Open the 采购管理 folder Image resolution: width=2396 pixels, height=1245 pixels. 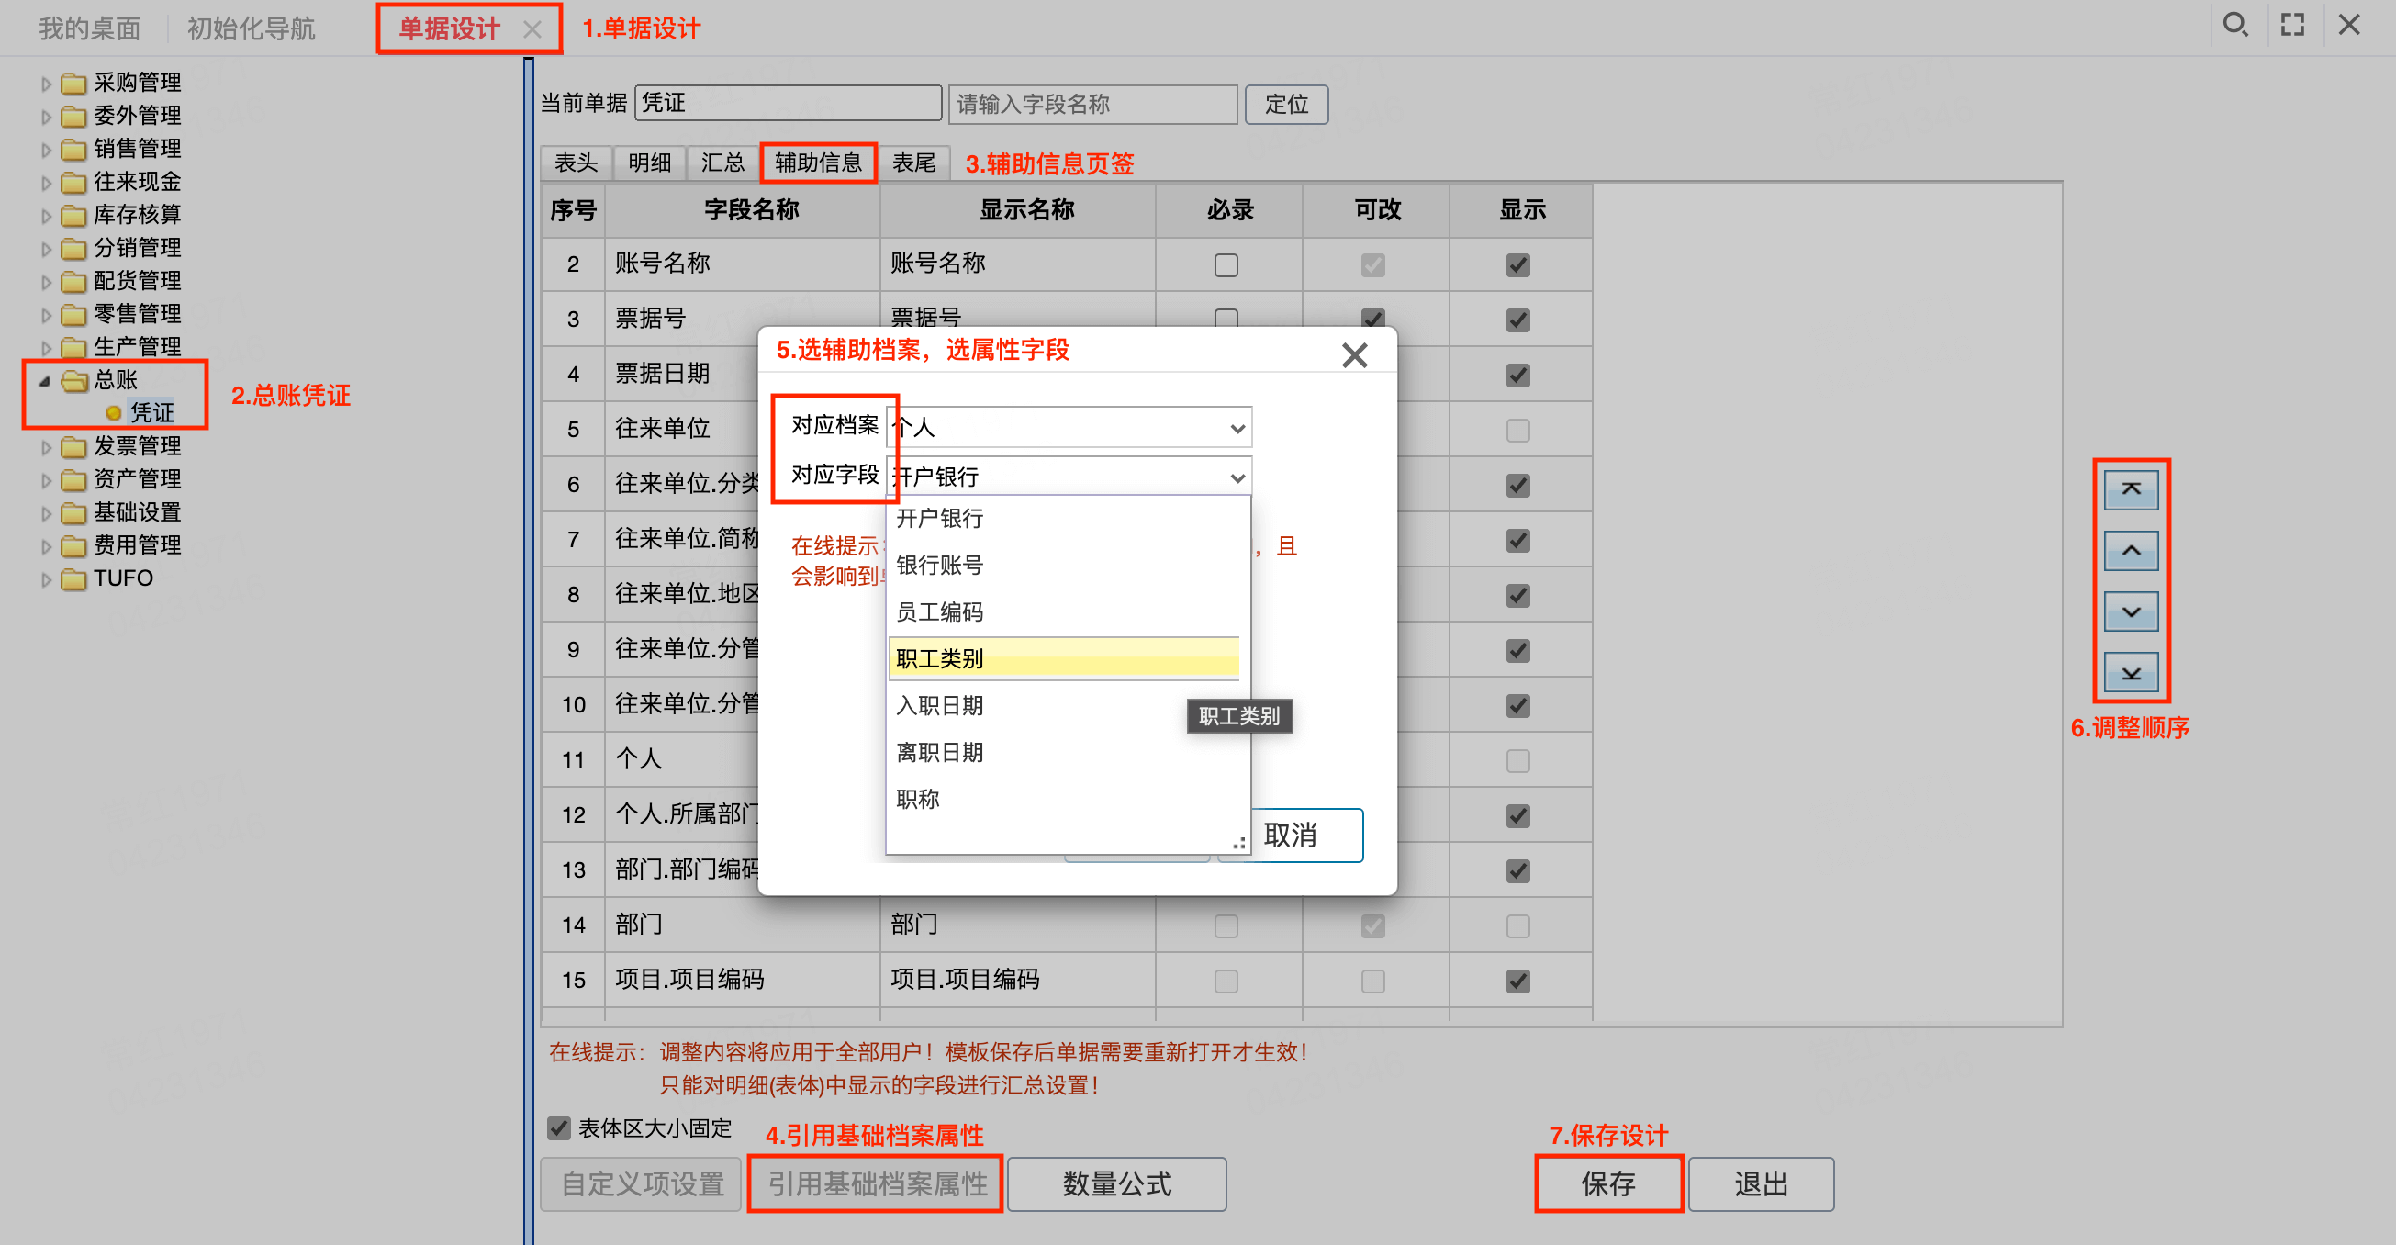136,83
